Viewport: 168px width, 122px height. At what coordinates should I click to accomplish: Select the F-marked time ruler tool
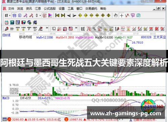click(x=29, y=29)
